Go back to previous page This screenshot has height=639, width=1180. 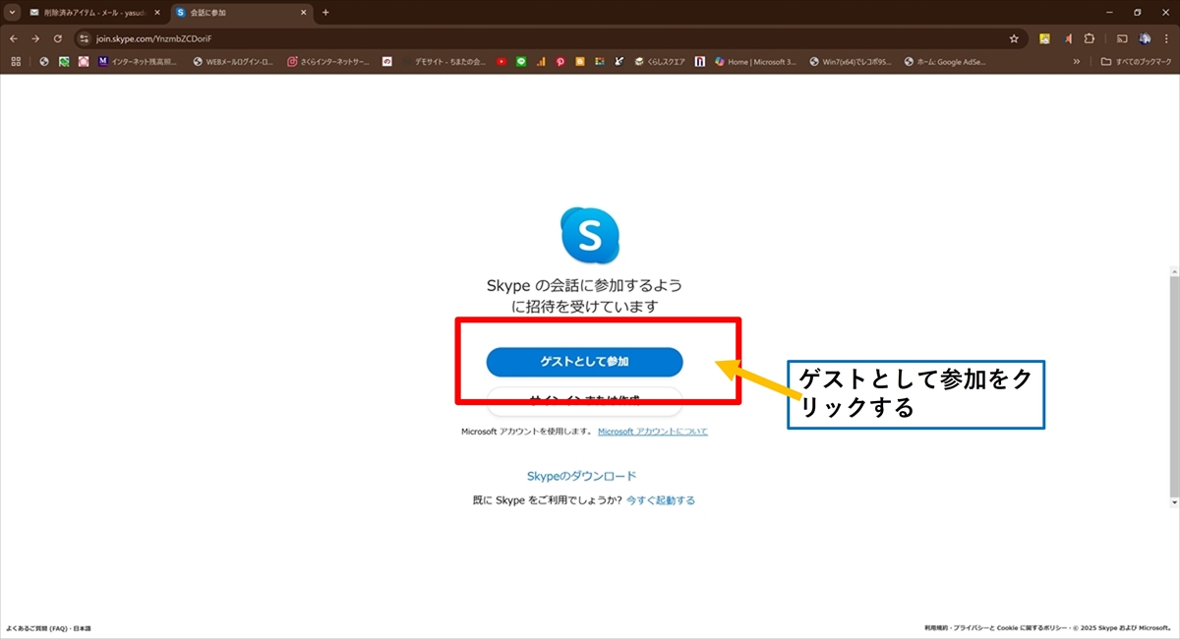[x=14, y=38]
